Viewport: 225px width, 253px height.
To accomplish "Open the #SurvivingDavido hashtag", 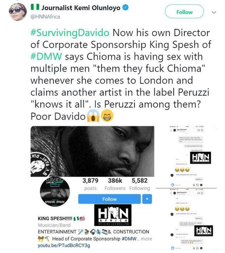I will (70, 32).
